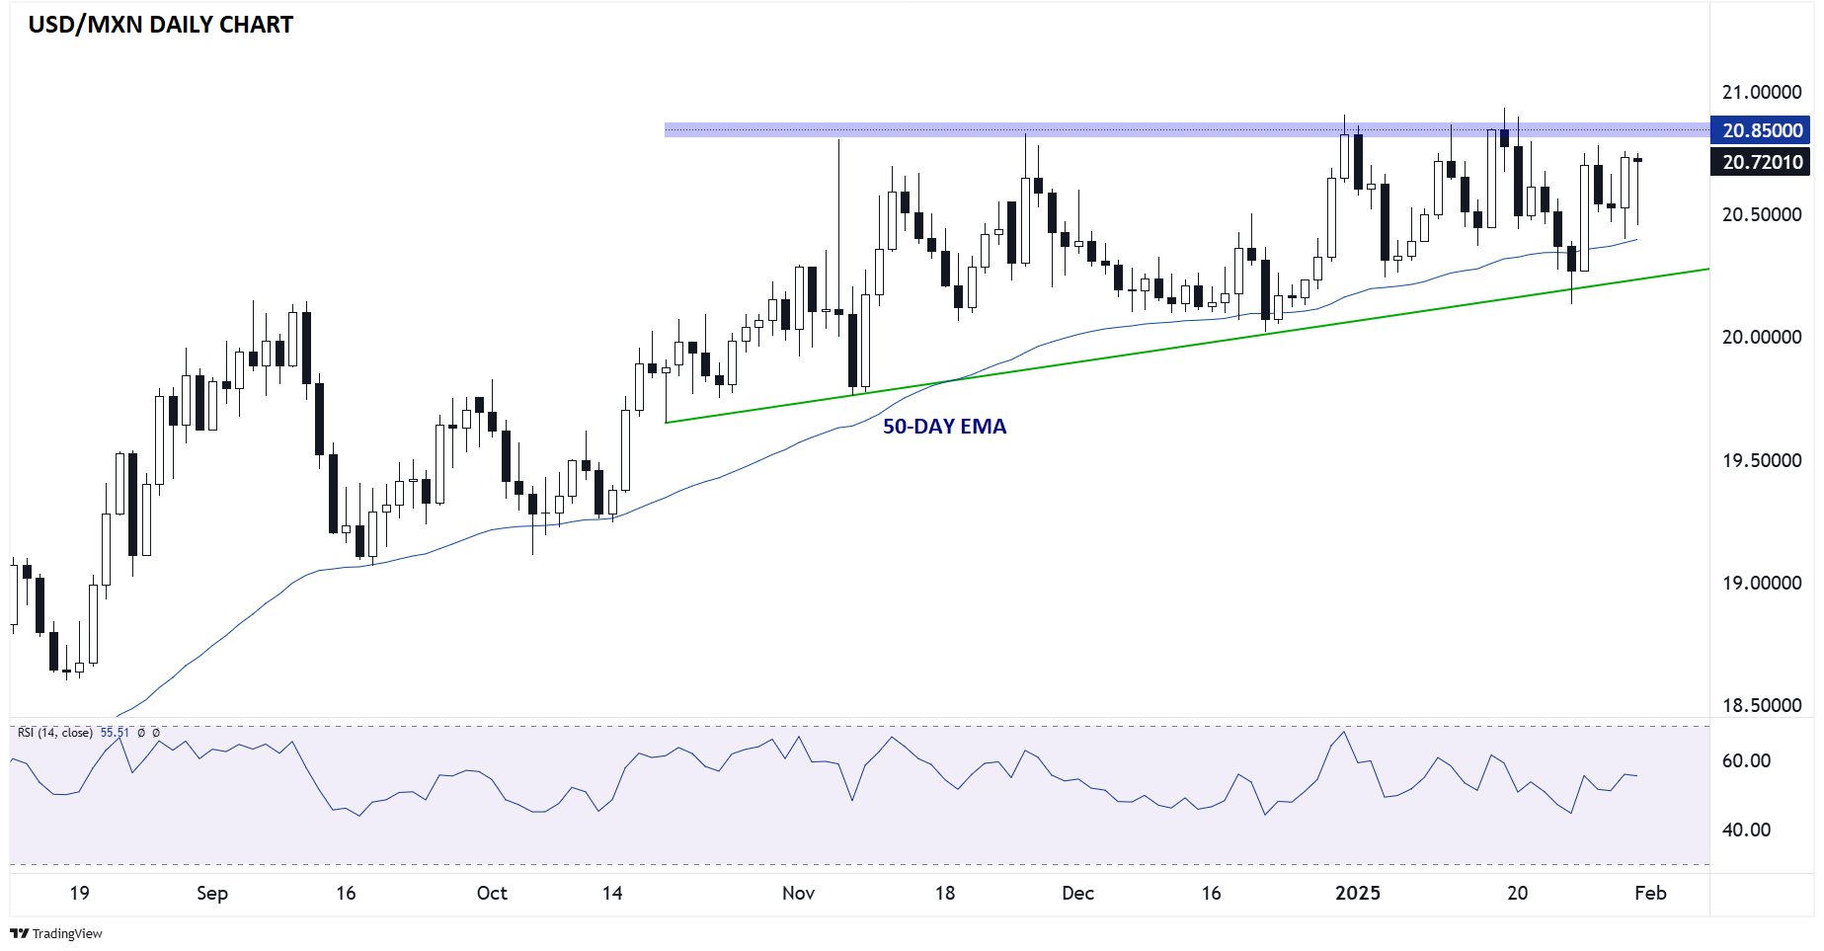Viewport: 1824px width, 951px height.
Task: Click the Sep date label
Action: (212, 893)
